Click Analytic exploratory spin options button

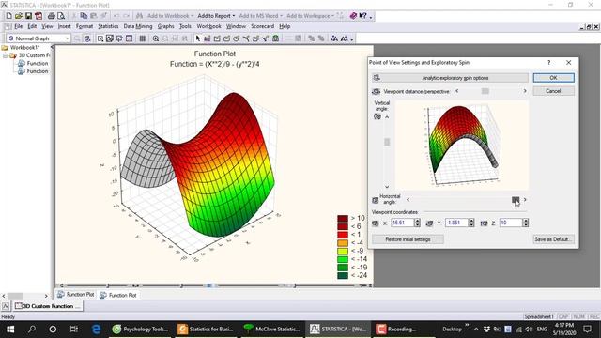(x=450, y=78)
